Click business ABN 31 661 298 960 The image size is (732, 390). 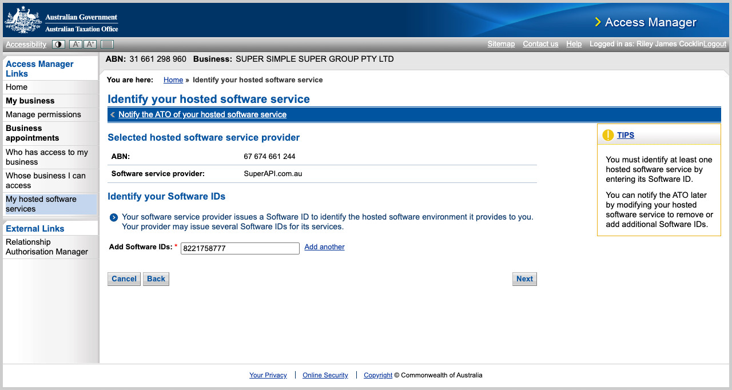tap(158, 59)
